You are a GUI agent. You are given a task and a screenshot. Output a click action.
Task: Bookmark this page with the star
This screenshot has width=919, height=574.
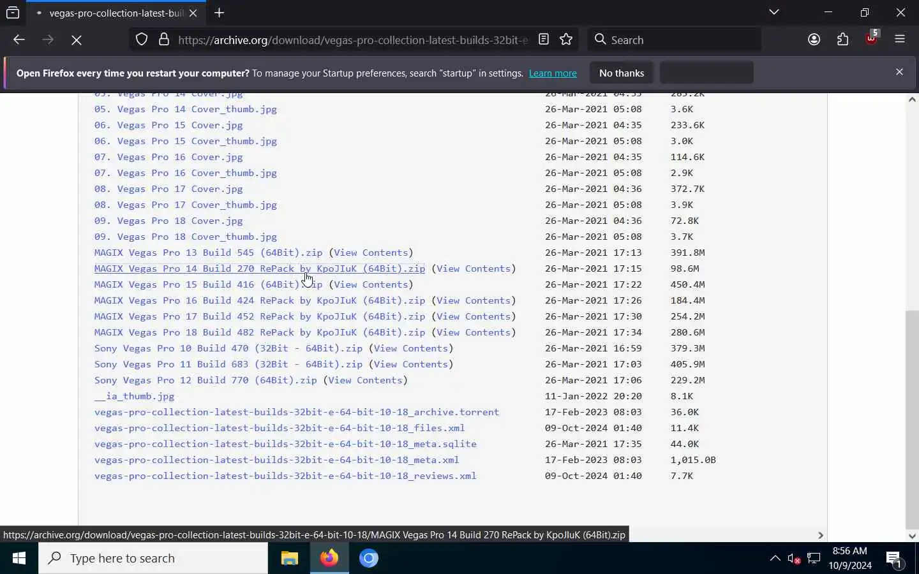(566, 40)
